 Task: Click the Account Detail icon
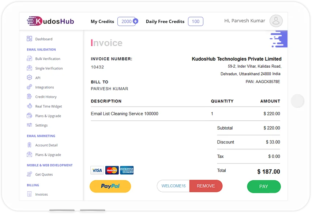(29, 145)
